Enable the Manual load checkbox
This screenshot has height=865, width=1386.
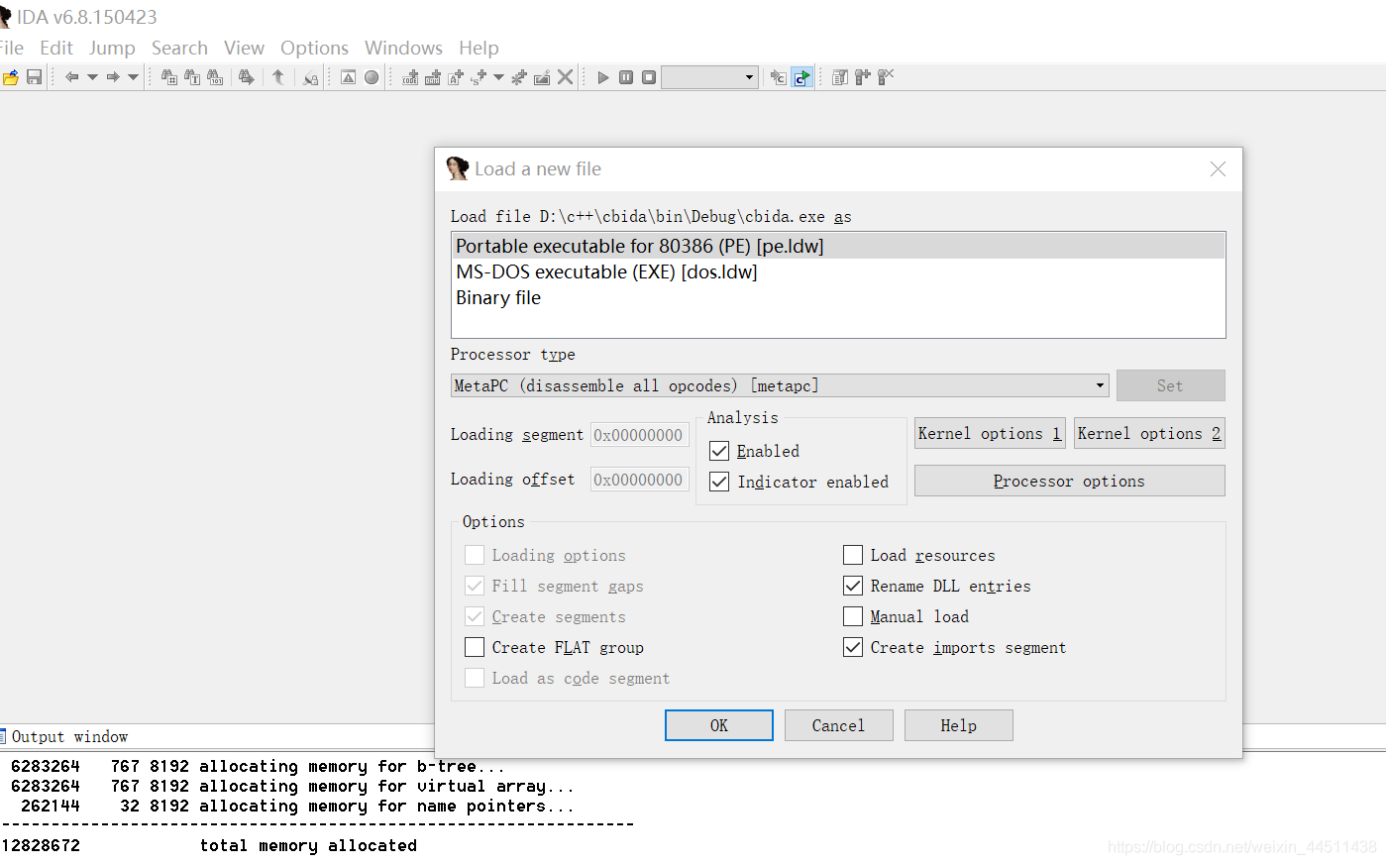coord(853,616)
